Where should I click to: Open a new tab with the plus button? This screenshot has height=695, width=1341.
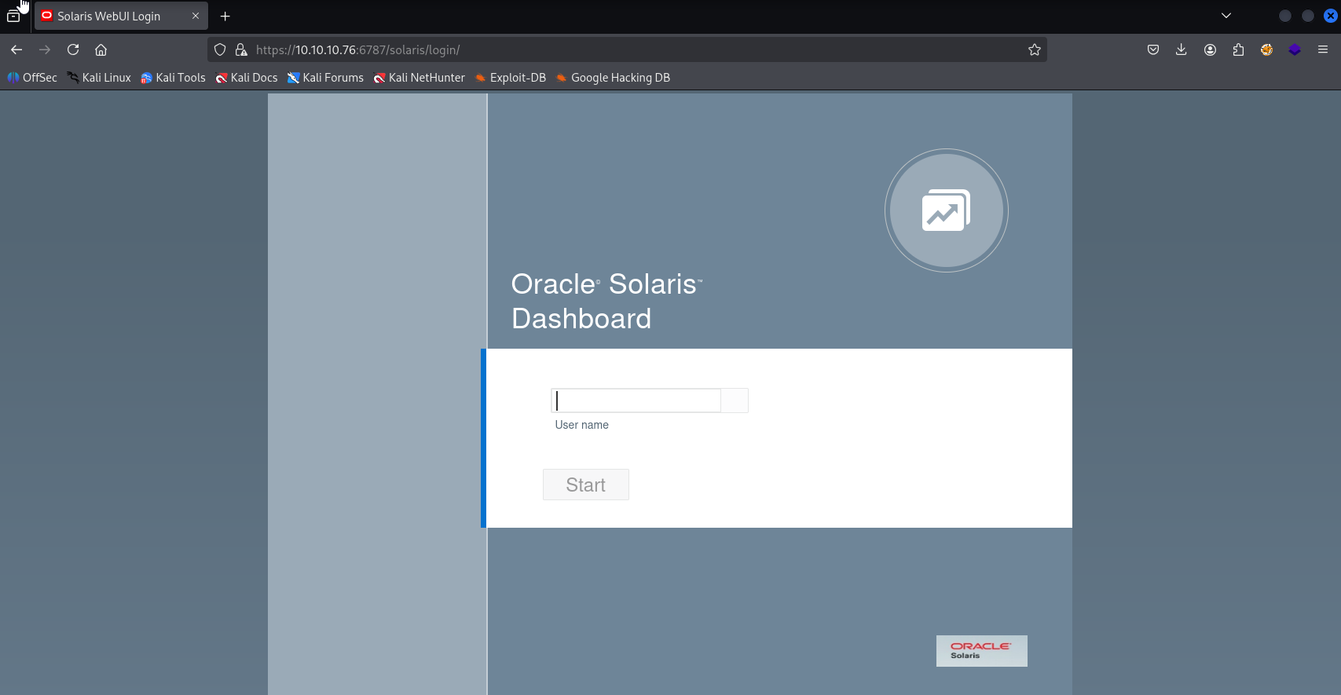point(225,16)
